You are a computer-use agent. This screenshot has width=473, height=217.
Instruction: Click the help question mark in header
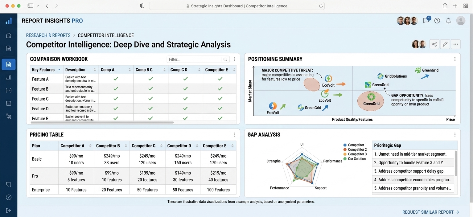coord(437,21)
